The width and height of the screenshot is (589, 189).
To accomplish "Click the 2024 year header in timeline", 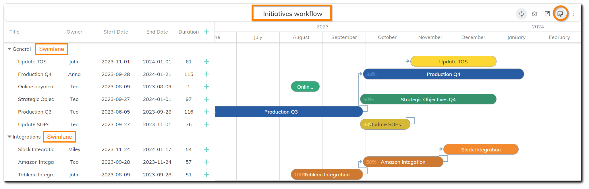I will click(538, 27).
